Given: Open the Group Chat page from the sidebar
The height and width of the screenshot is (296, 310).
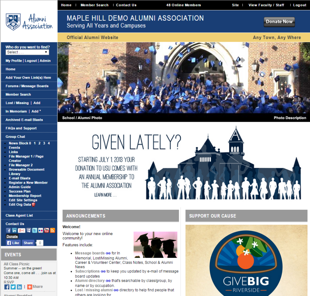Looking at the screenshot, I should coord(16,137).
